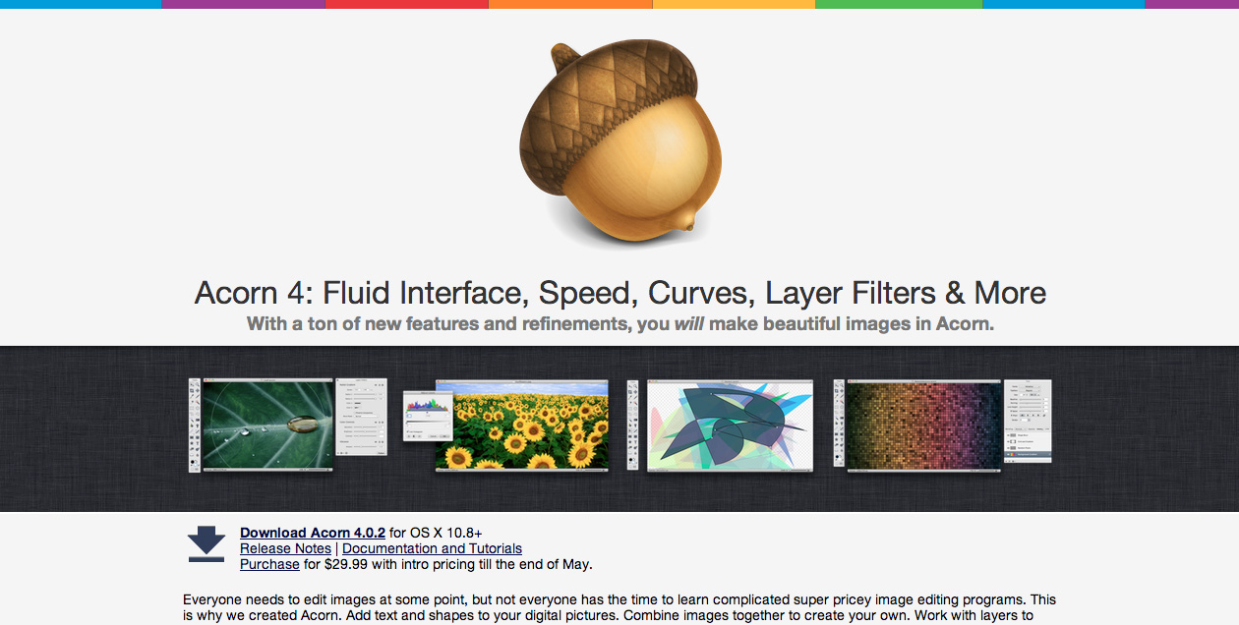Click the Acorn 4 main headline
The image size is (1239, 625).
click(620, 293)
